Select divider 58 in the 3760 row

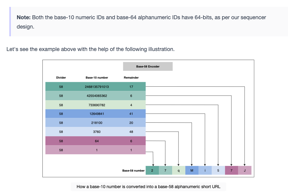[61, 132]
